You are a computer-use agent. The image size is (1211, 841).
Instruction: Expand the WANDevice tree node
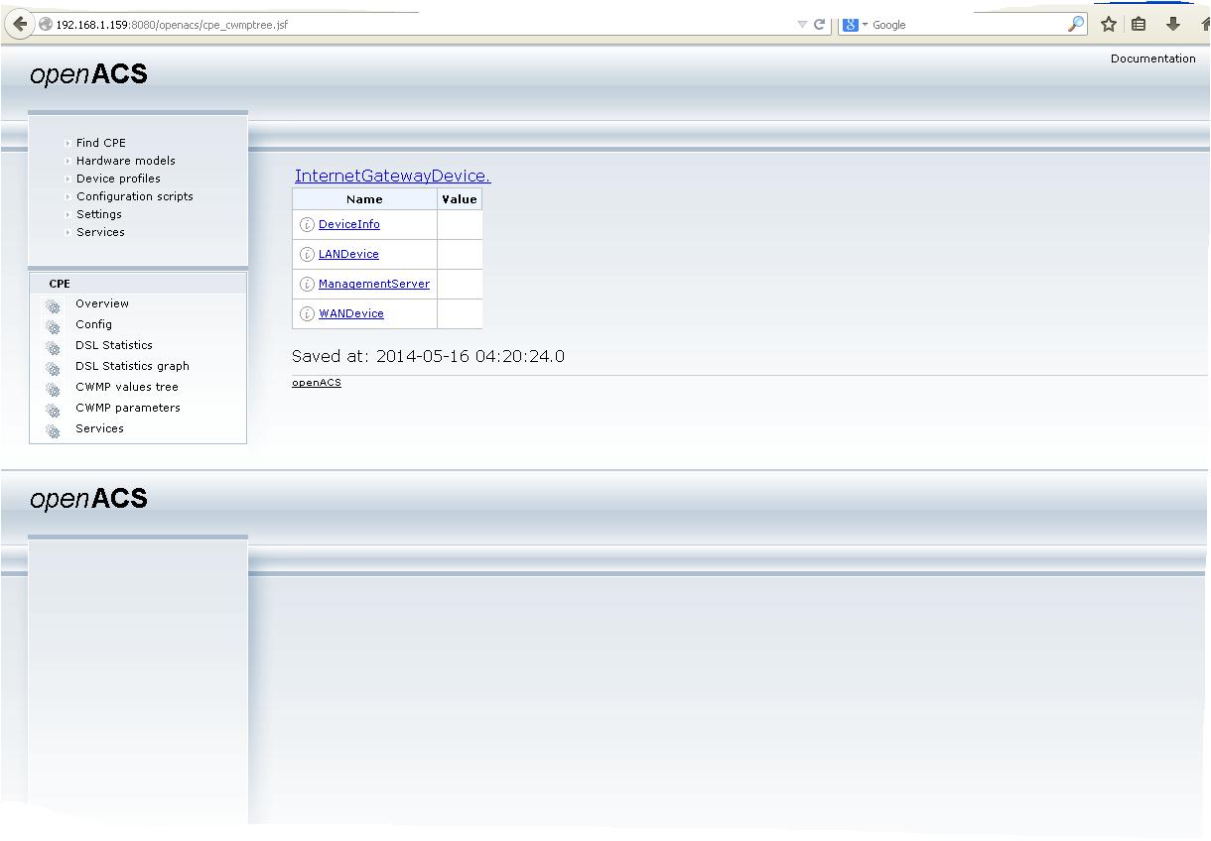[350, 313]
